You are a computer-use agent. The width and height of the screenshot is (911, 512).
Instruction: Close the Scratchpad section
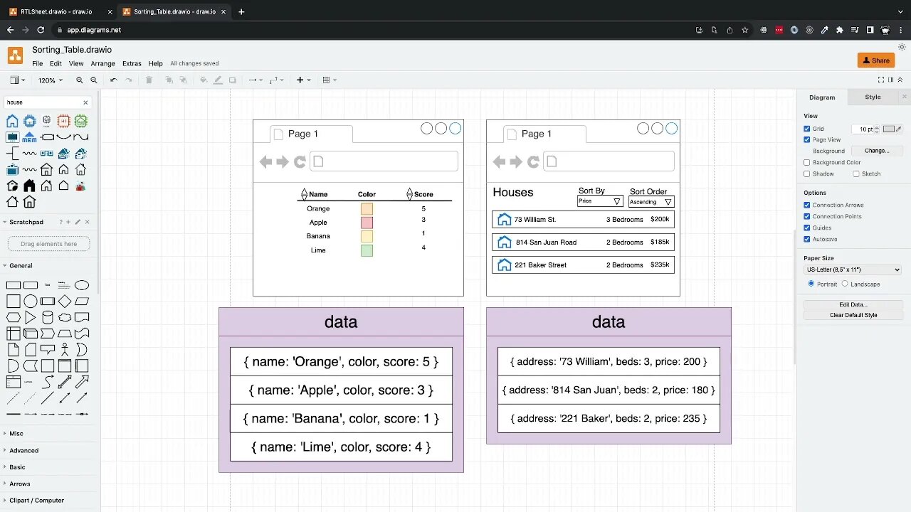click(x=88, y=222)
